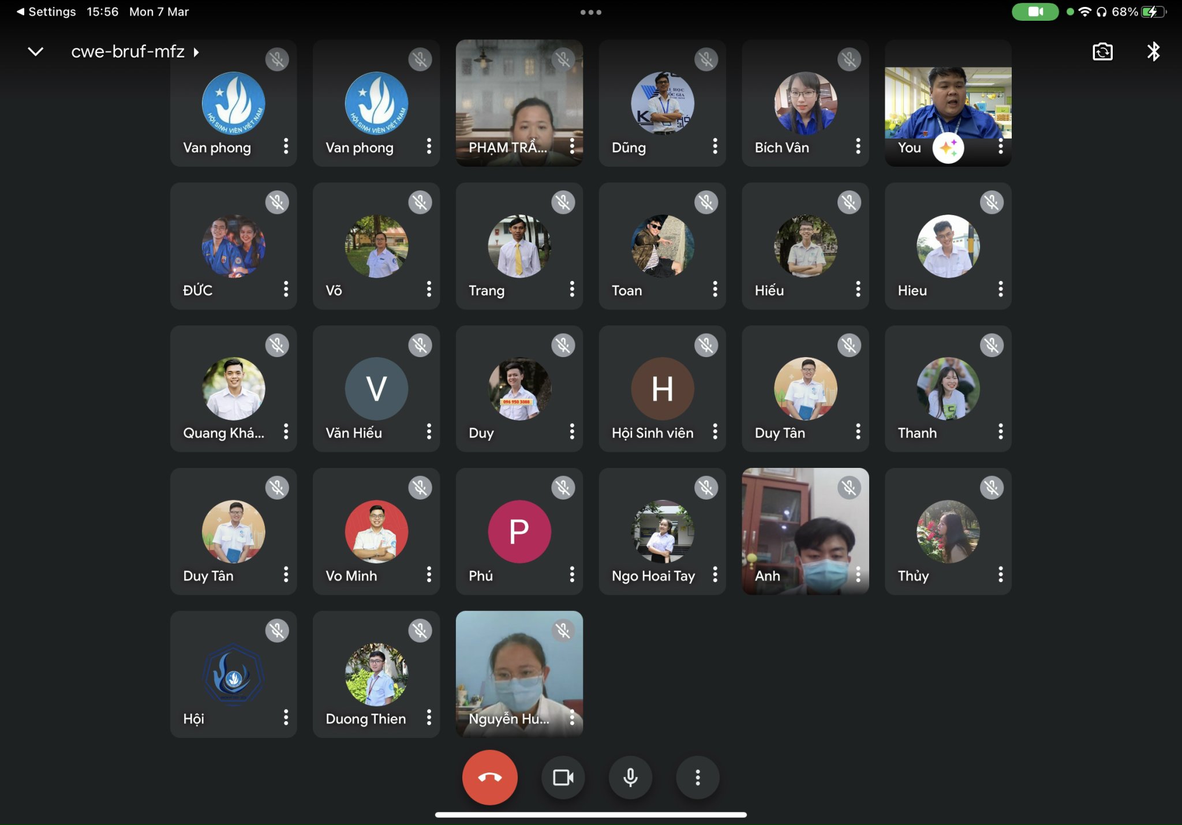Click muted mic icon on Thủy tile
The image size is (1182, 825).
(992, 488)
